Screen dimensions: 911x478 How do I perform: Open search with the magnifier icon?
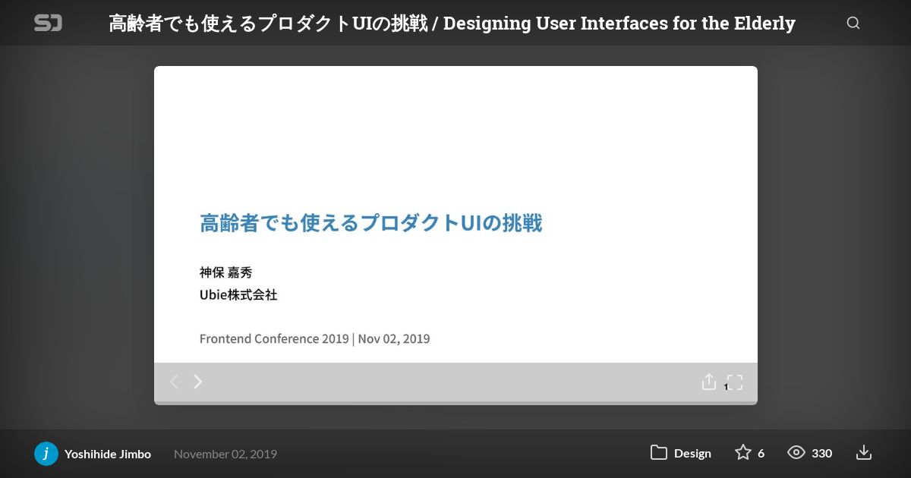point(853,23)
